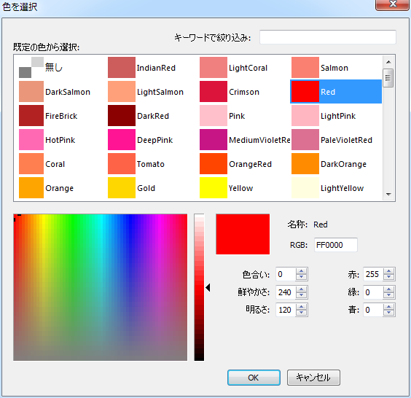Viewport: 411px width, 398px height.
Task: Select the DarkRed color entry
Action: (x=153, y=116)
